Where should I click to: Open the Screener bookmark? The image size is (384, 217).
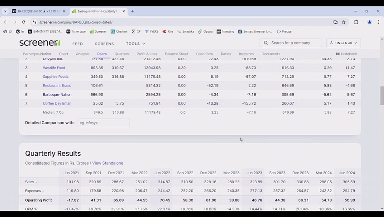pyautogui.click(x=98, y=31)
